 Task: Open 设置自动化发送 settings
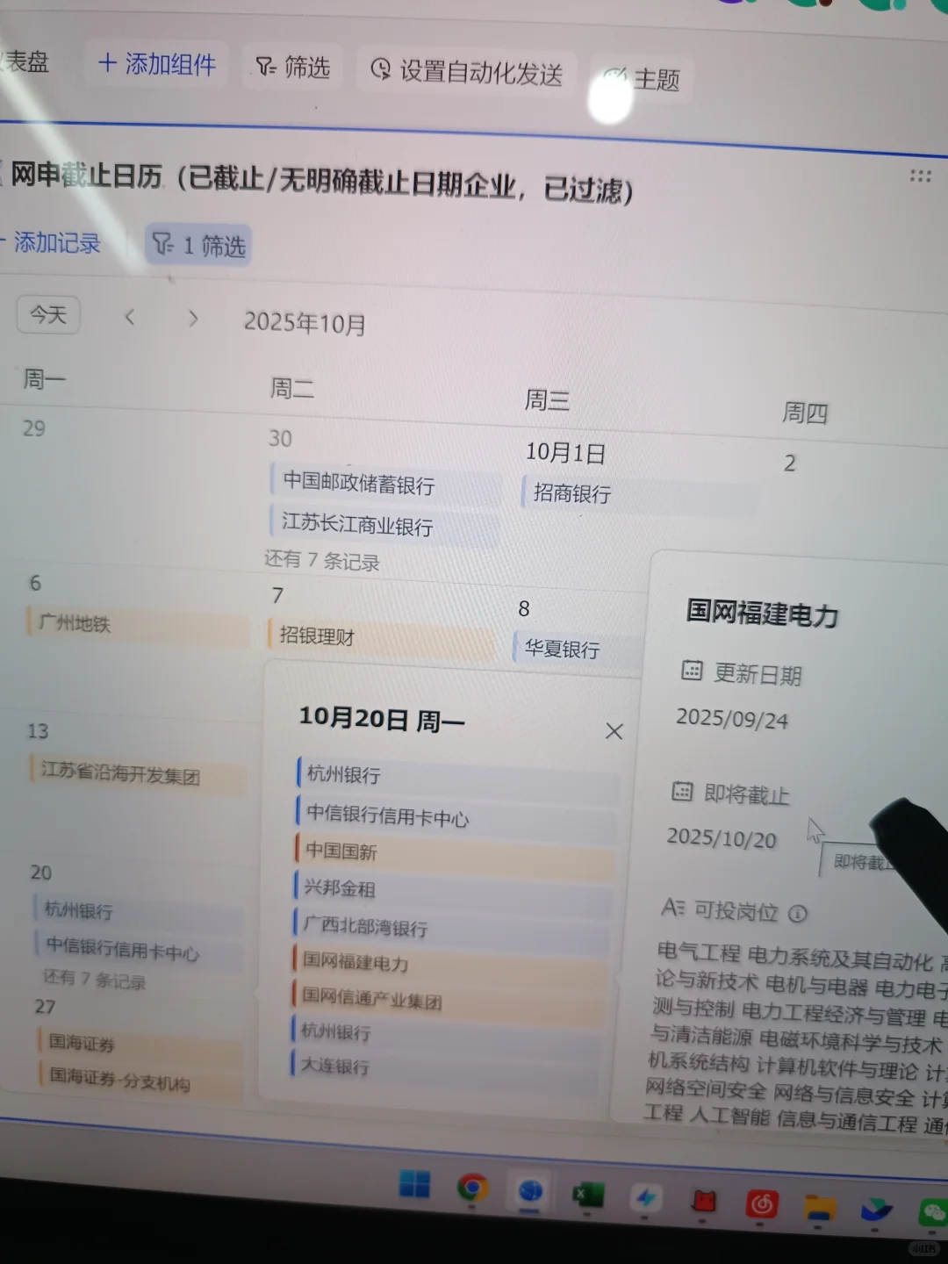467,72
